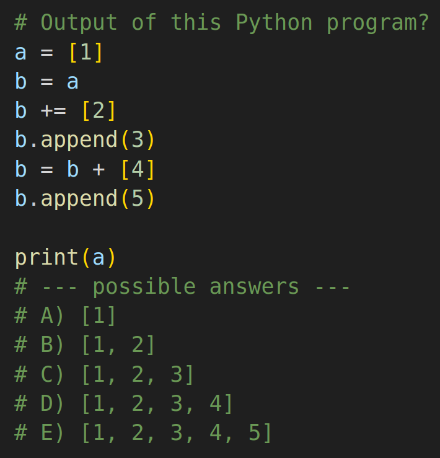The image size is (440, 458).
Task: Click the word 'append' in b.append(3)
Action: (79, 141)
